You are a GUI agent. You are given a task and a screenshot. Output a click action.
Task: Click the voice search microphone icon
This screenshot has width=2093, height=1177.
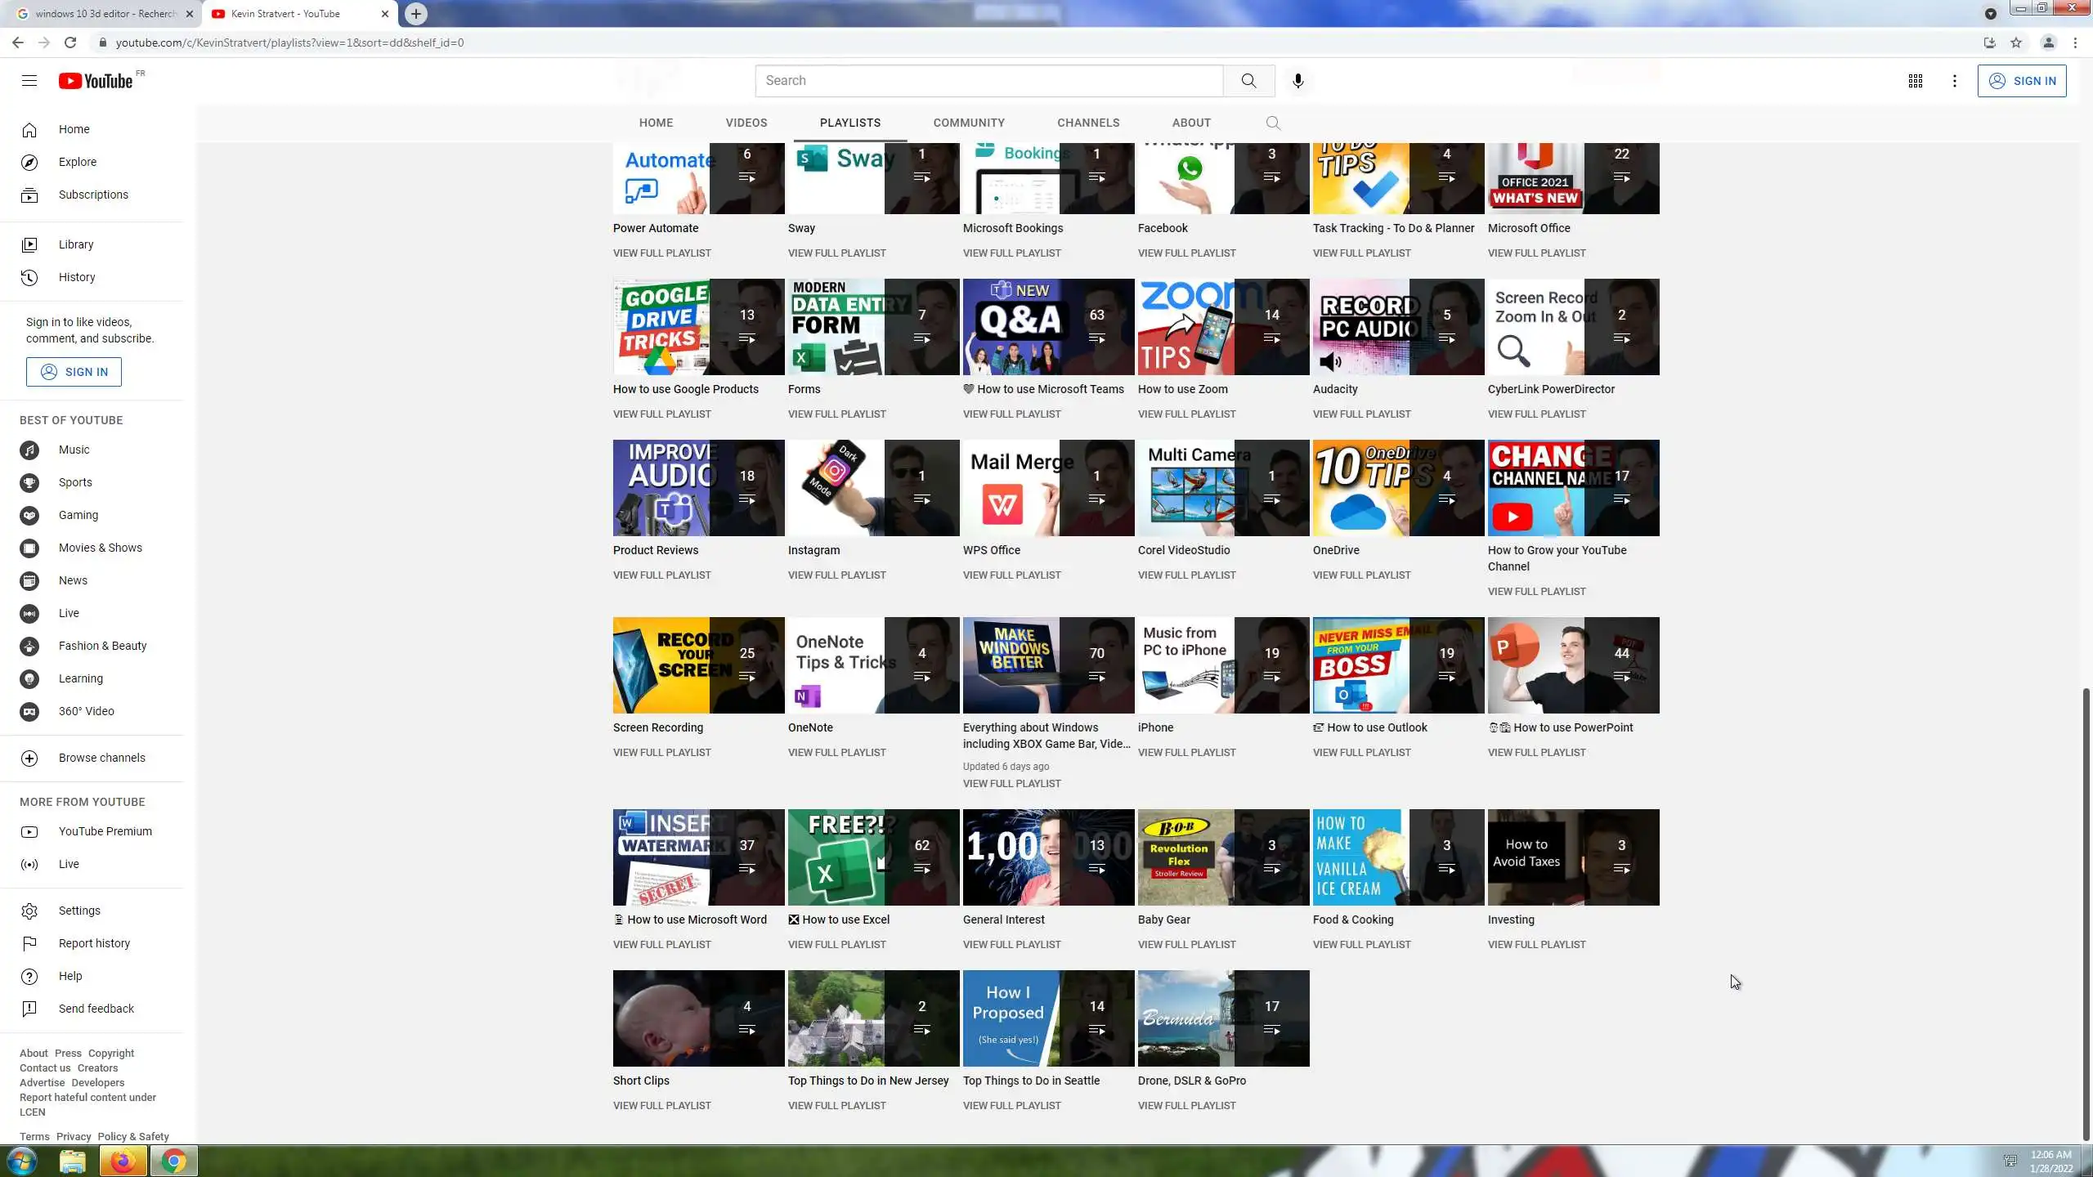tap(1297, 80)
